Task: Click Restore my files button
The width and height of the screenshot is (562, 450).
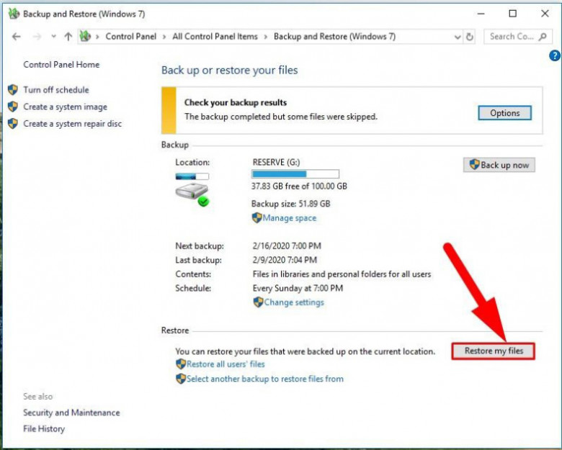Action: 493,351
